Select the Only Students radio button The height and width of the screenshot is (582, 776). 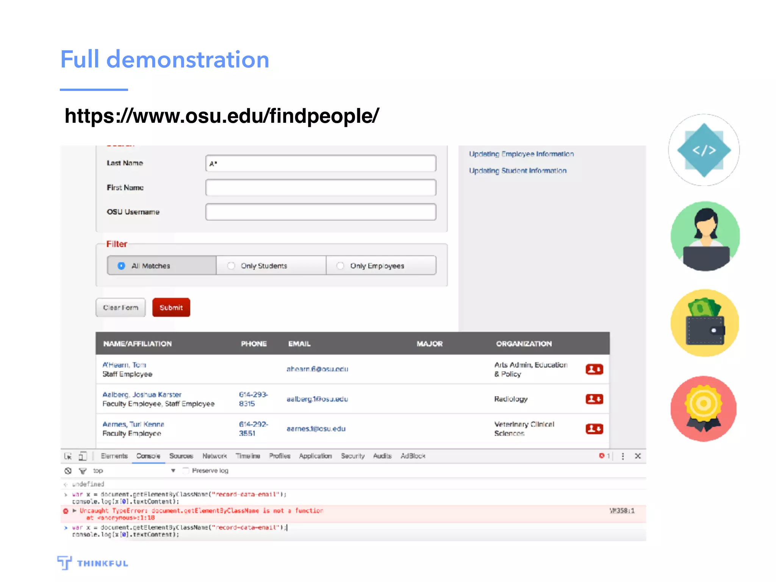(231, 266)
